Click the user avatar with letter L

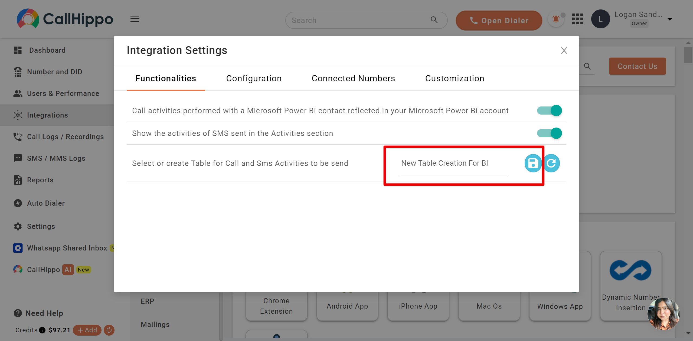click(x=600, y=19)
